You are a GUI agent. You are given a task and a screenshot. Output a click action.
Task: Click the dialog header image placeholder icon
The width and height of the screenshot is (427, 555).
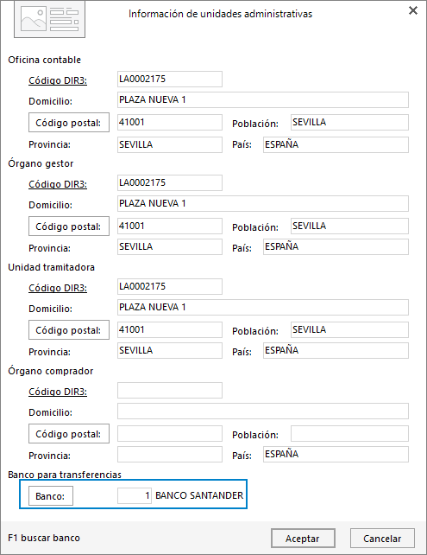pyautogui.click(x=49, y=19)
